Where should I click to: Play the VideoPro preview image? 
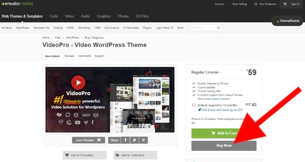pos(78,82)
